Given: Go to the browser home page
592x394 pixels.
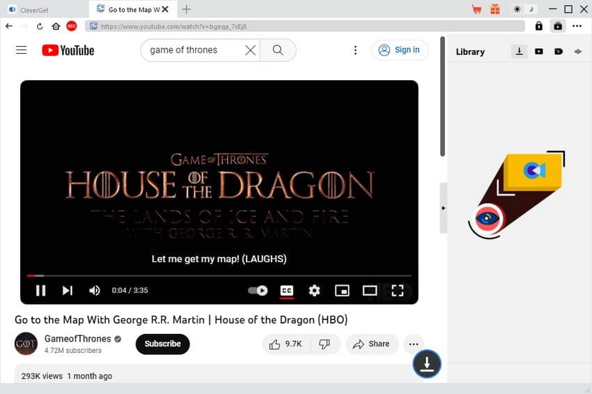Looking at the screenshot, I should 56,26.
